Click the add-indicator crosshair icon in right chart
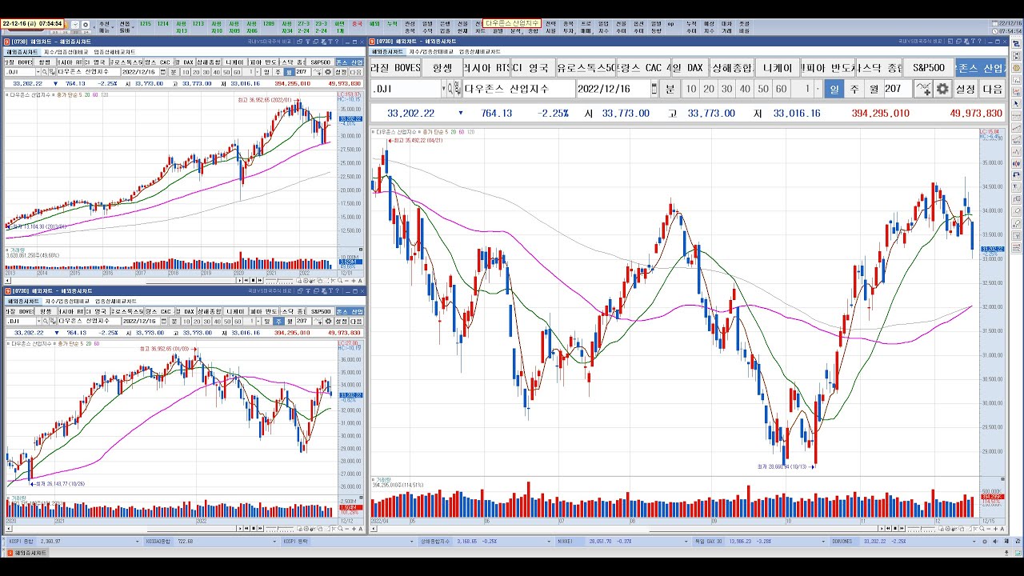 (x=922, y=88)
